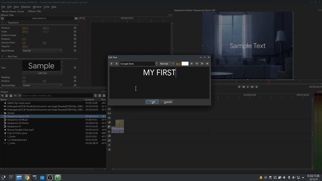Open the file manager from taskbar
This screenshot has width=322, height=181.
coord(19,177)
